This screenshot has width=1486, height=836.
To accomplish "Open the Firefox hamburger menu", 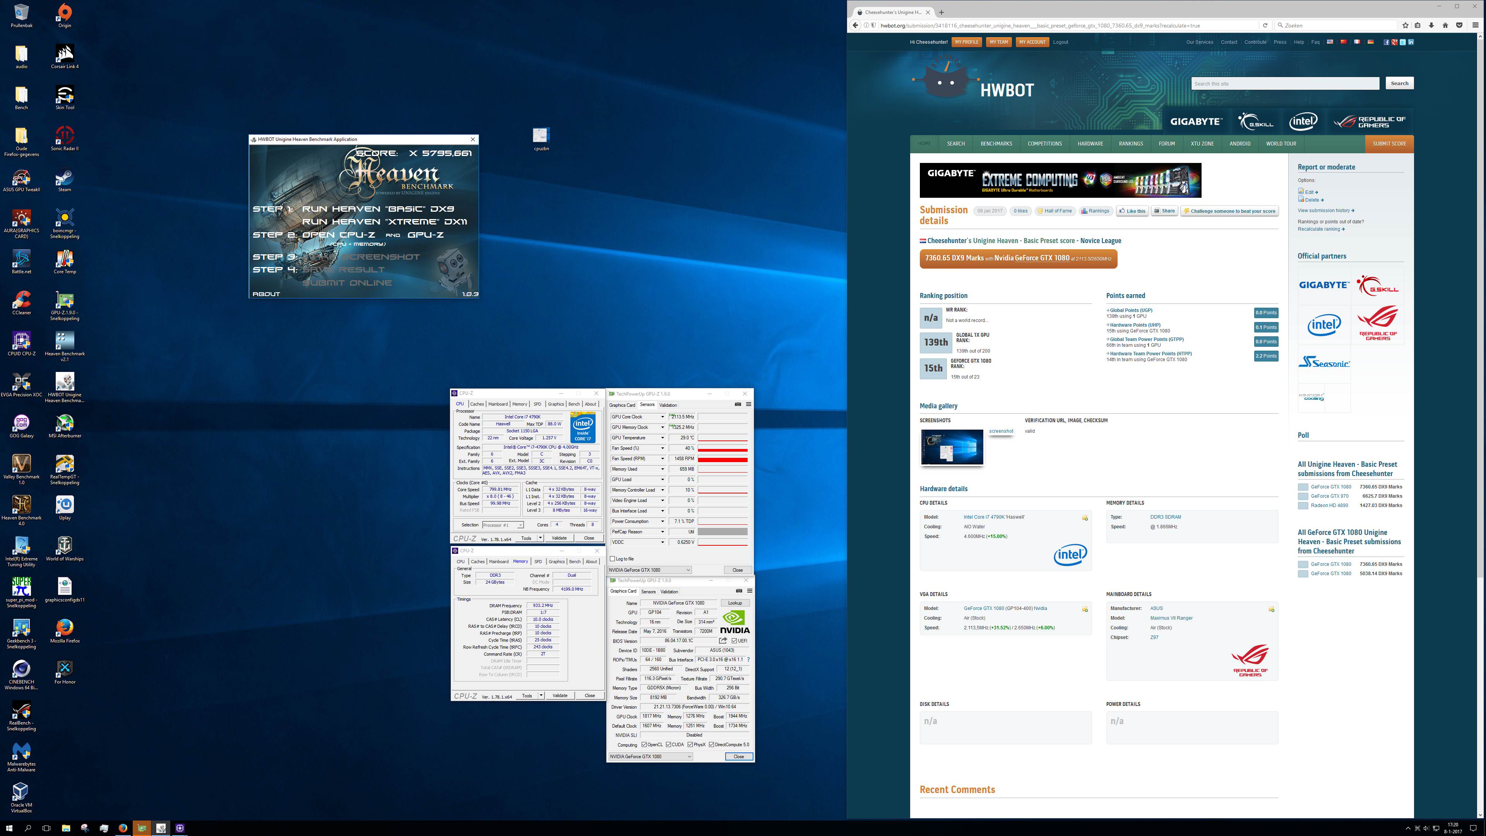I will [1476, 26].
